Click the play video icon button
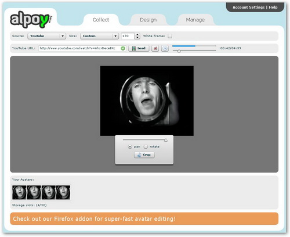The image size is (290, 237). point(165,48)
